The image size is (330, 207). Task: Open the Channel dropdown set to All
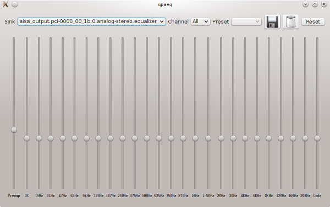click(x=200, y=21)
